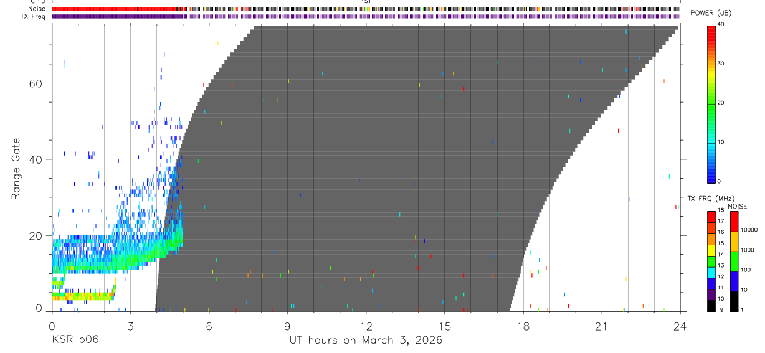The image size is (765, 353).
Task: Click the "UT hours on March 3, 2026" axis label
Action: (x=366, y=341)
